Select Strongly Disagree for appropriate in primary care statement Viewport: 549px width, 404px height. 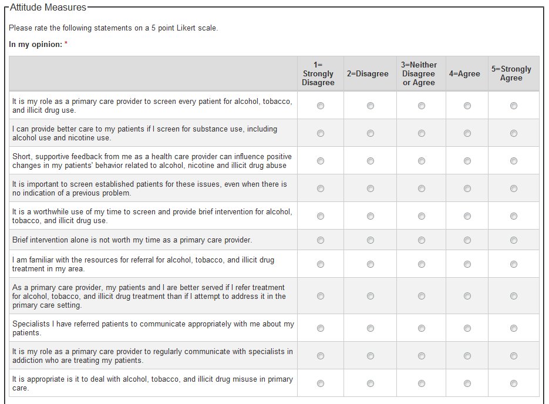click(x=320, y=383)
